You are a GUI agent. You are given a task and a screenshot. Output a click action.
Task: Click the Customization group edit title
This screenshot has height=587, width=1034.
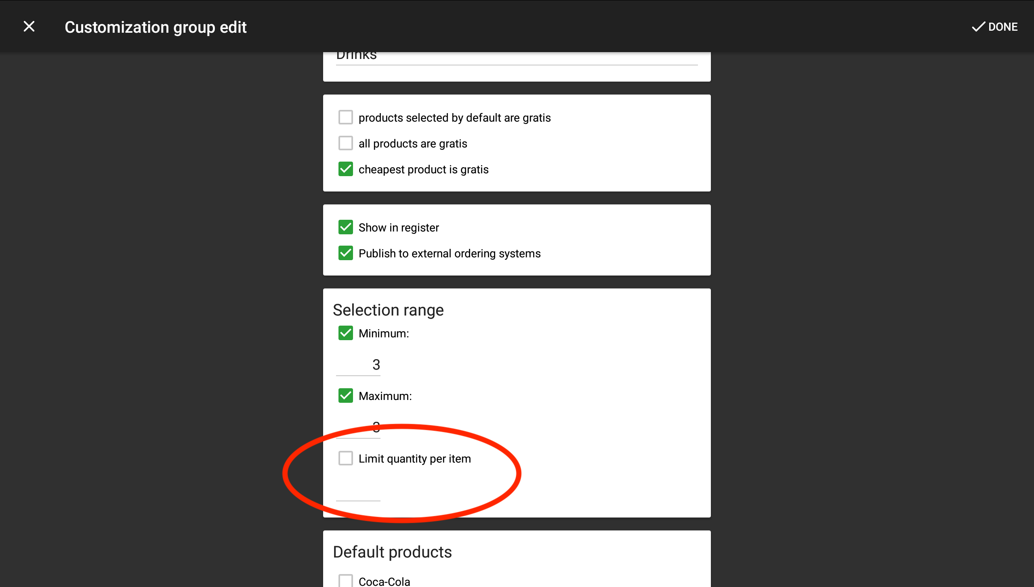pyautogui.click(x=156, y=27)
